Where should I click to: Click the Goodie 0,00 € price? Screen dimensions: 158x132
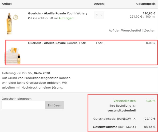point(151,43)
